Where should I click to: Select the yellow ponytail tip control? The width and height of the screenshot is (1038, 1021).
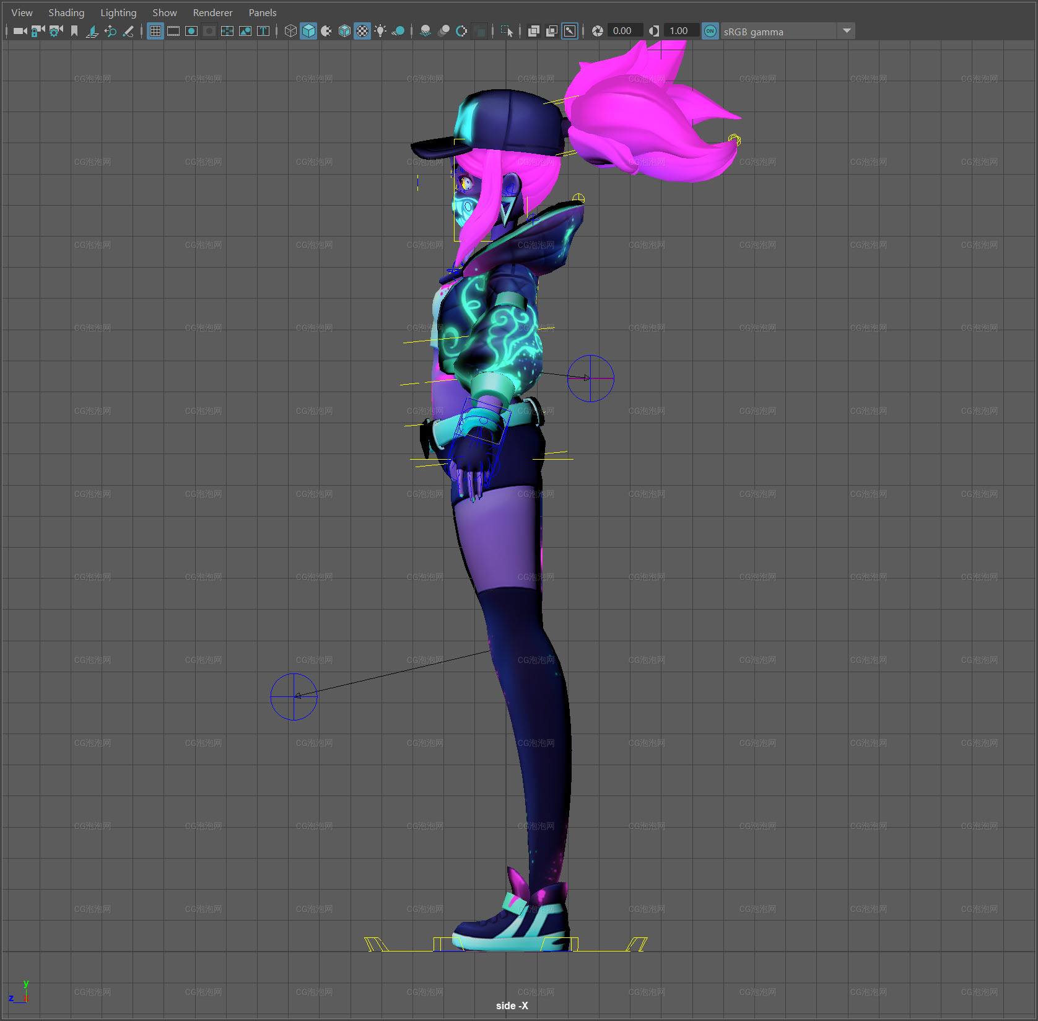(x=734, y=139)
